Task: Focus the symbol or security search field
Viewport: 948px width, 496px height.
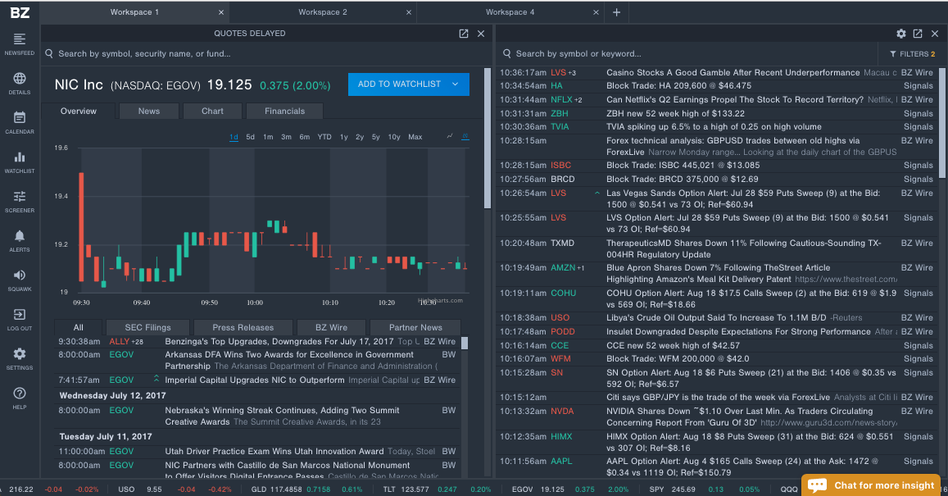Action: tap(266, 54)
